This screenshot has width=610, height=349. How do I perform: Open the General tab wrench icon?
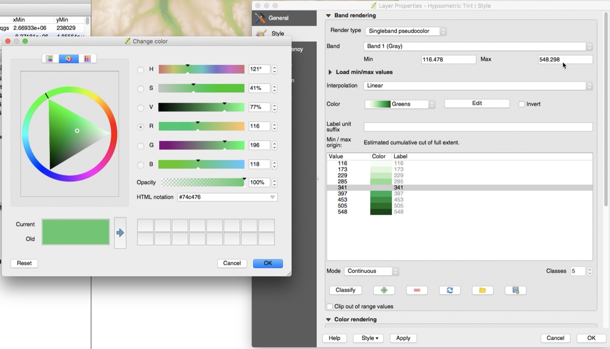pos(284,18)
